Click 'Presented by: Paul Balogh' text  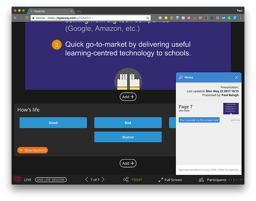point(220,95)
